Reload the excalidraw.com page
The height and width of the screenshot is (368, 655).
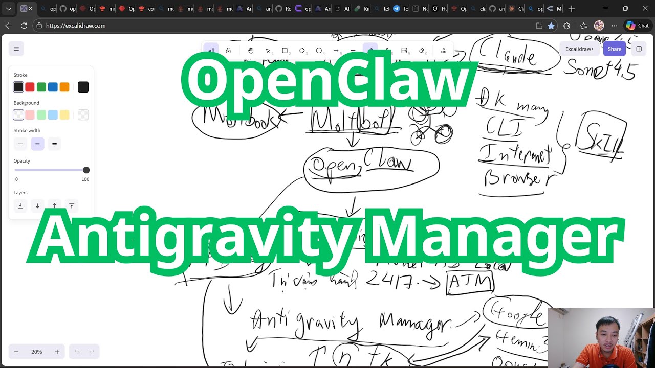(x=24, y=26)
